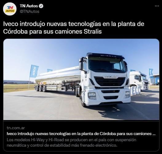Open the @TNAutos handle link
This screenshot has width=162, height=154.
30,11
